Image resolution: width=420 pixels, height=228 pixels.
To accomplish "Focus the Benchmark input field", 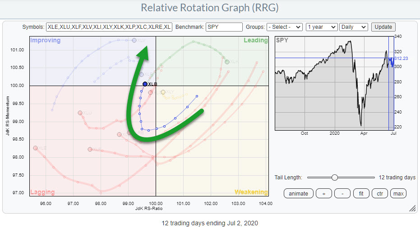I will click(x=224, y=27).
